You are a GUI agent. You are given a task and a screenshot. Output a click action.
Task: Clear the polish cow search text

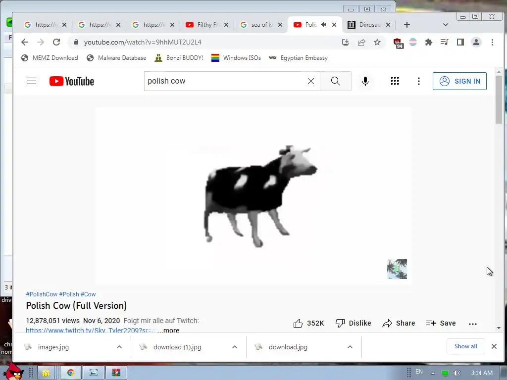311,81
